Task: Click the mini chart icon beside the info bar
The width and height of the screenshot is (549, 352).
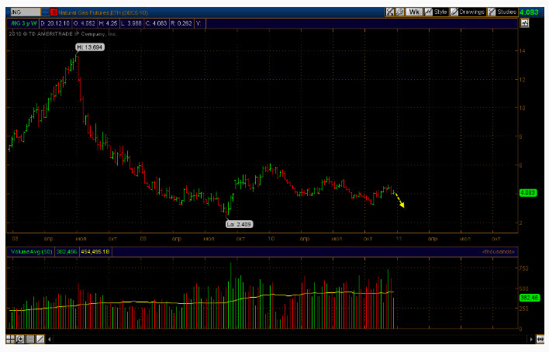Action: pyautogui.click(x=524, y=23)
